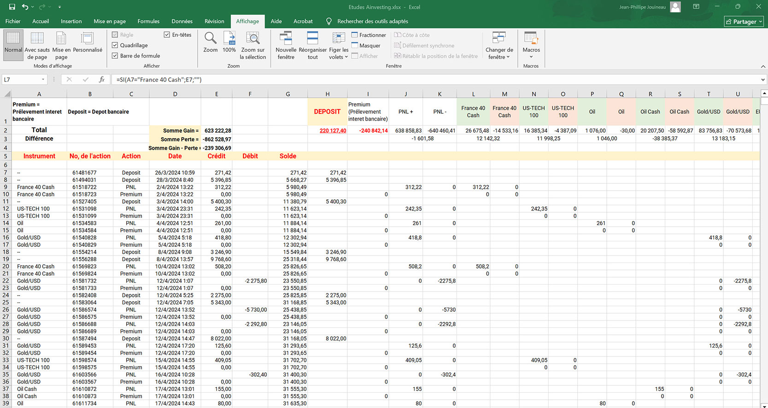The width and height of the screenshot is (768, 408).
Task: Click Masquer to hide the window
Action: [x=369, y=46]
